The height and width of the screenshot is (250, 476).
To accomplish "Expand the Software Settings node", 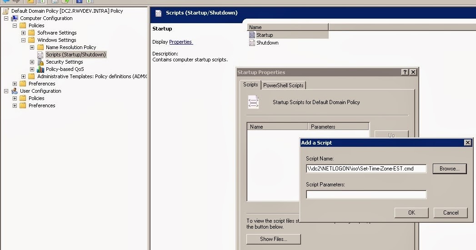I will click(x=23, y=33).
